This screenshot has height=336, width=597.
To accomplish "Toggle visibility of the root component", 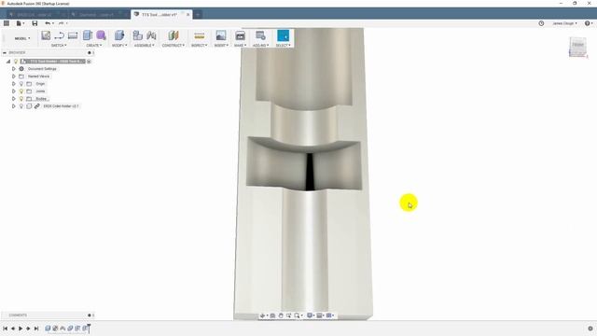I will (x=16, y=62).
